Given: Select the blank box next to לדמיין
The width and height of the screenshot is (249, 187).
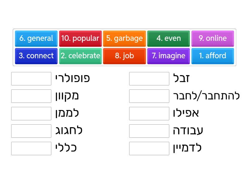Looking at the screenshot, I should coord(149,148).
